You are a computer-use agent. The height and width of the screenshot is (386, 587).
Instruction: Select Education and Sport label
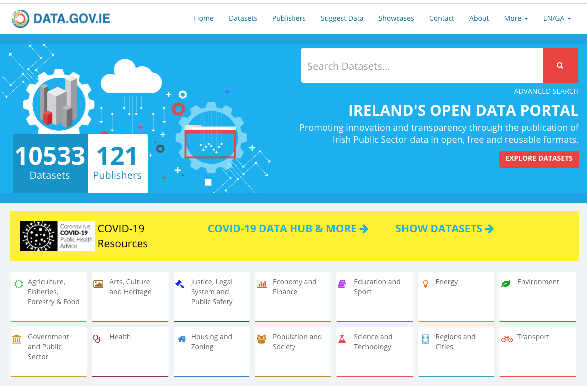(x=377, y=287)
